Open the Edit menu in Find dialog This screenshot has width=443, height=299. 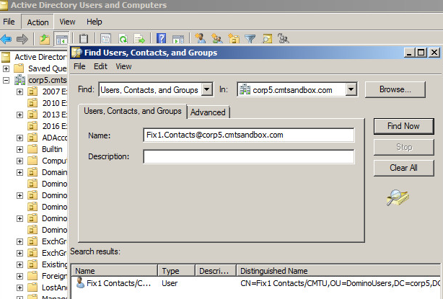(100, 66)
